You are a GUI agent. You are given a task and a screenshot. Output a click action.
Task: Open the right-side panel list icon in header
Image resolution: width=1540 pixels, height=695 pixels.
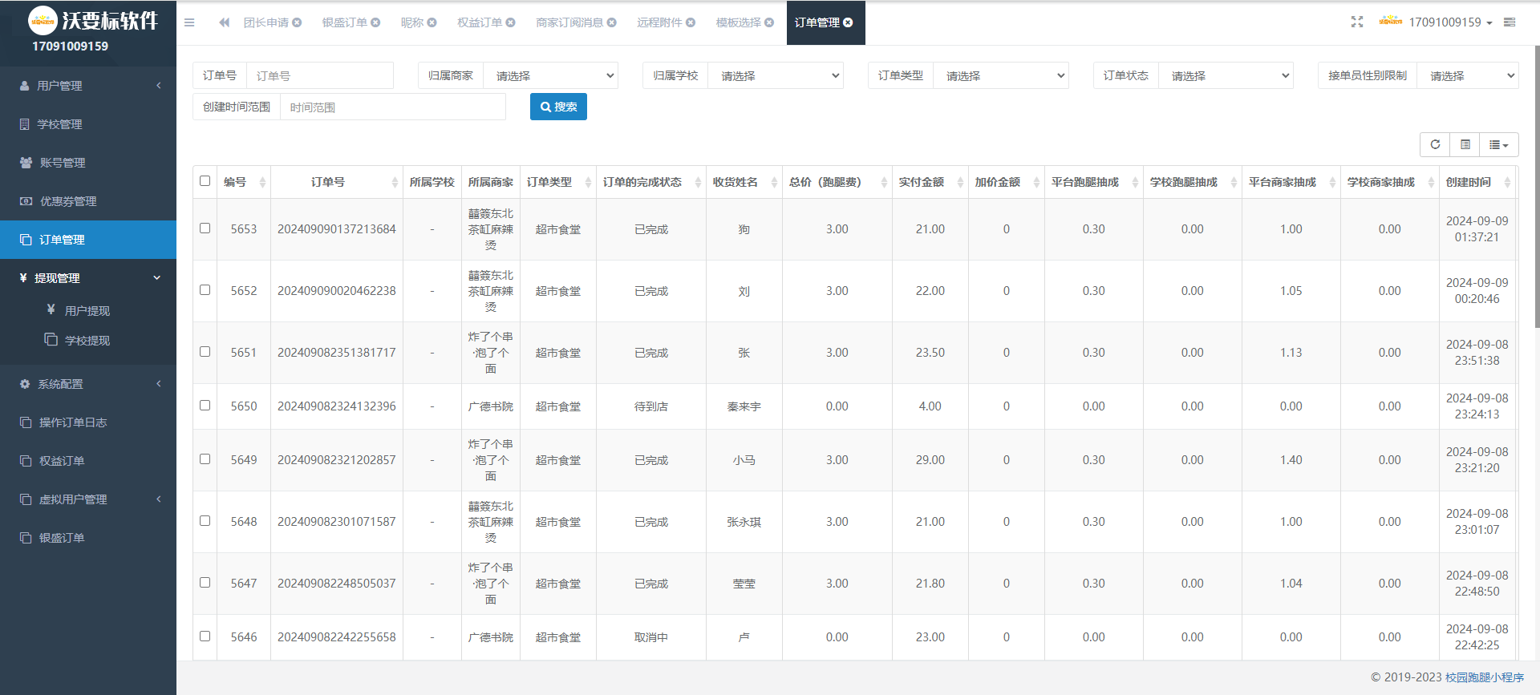click(x=1510, y=22)
